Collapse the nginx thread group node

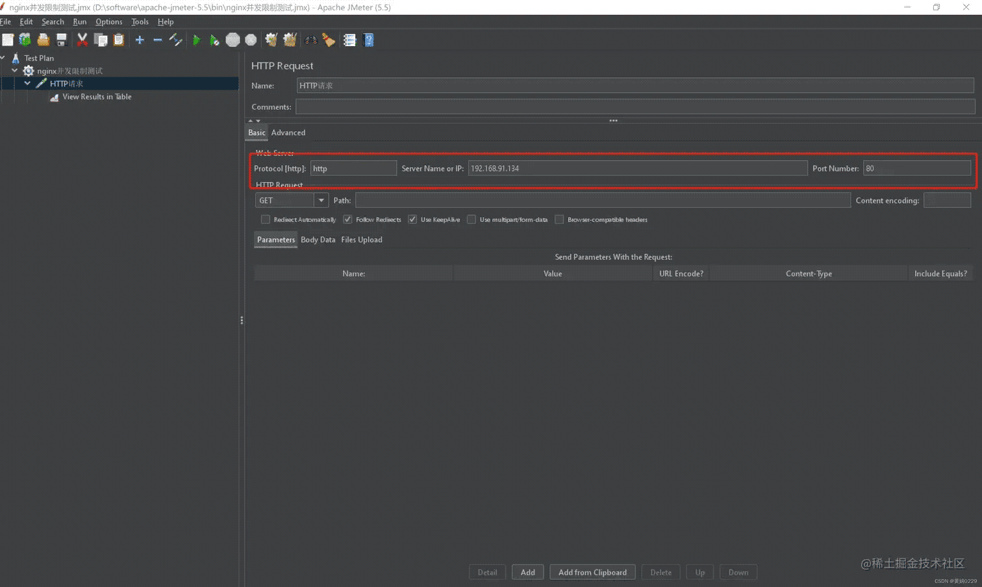click(15, 71)
